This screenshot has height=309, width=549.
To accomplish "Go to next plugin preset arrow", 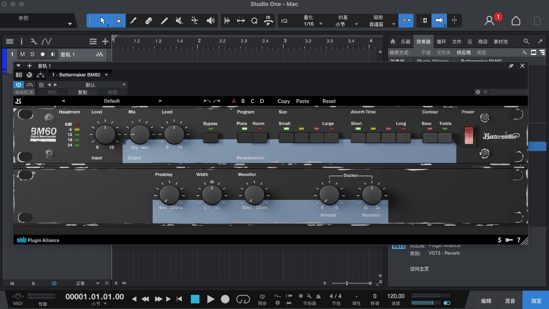I will [x=160, y=101].
